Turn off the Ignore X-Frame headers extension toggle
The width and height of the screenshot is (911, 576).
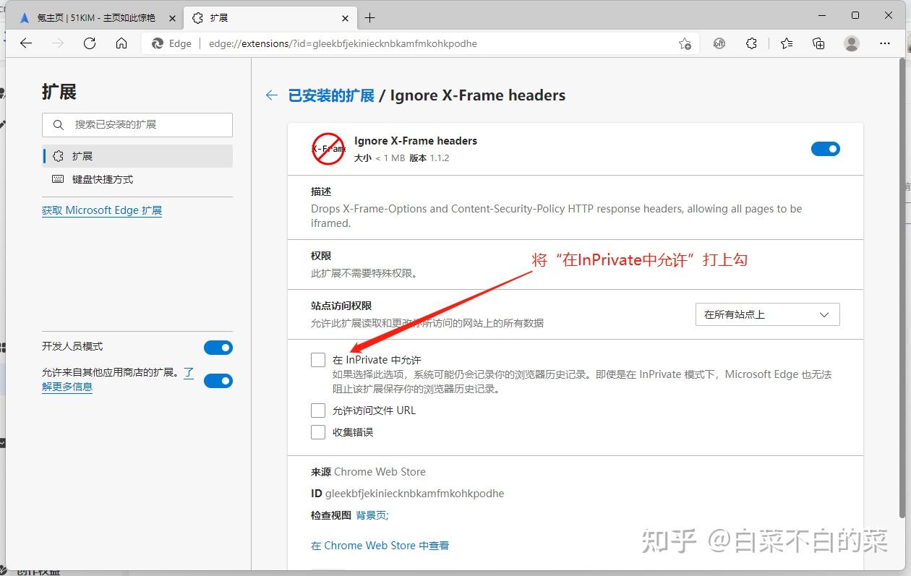tap(825, 148)
